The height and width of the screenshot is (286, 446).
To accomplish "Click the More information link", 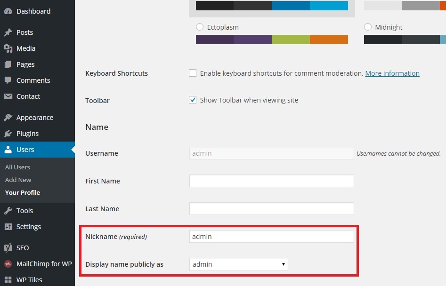I will pos(392,73).
